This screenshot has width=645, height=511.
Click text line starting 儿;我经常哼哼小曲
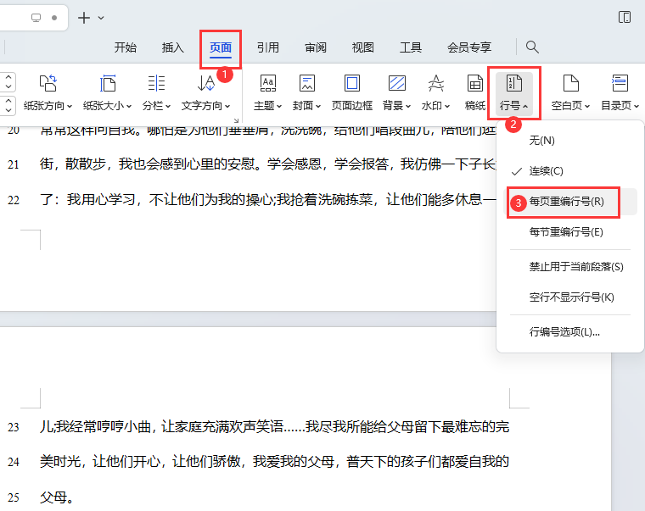point(274,427)
